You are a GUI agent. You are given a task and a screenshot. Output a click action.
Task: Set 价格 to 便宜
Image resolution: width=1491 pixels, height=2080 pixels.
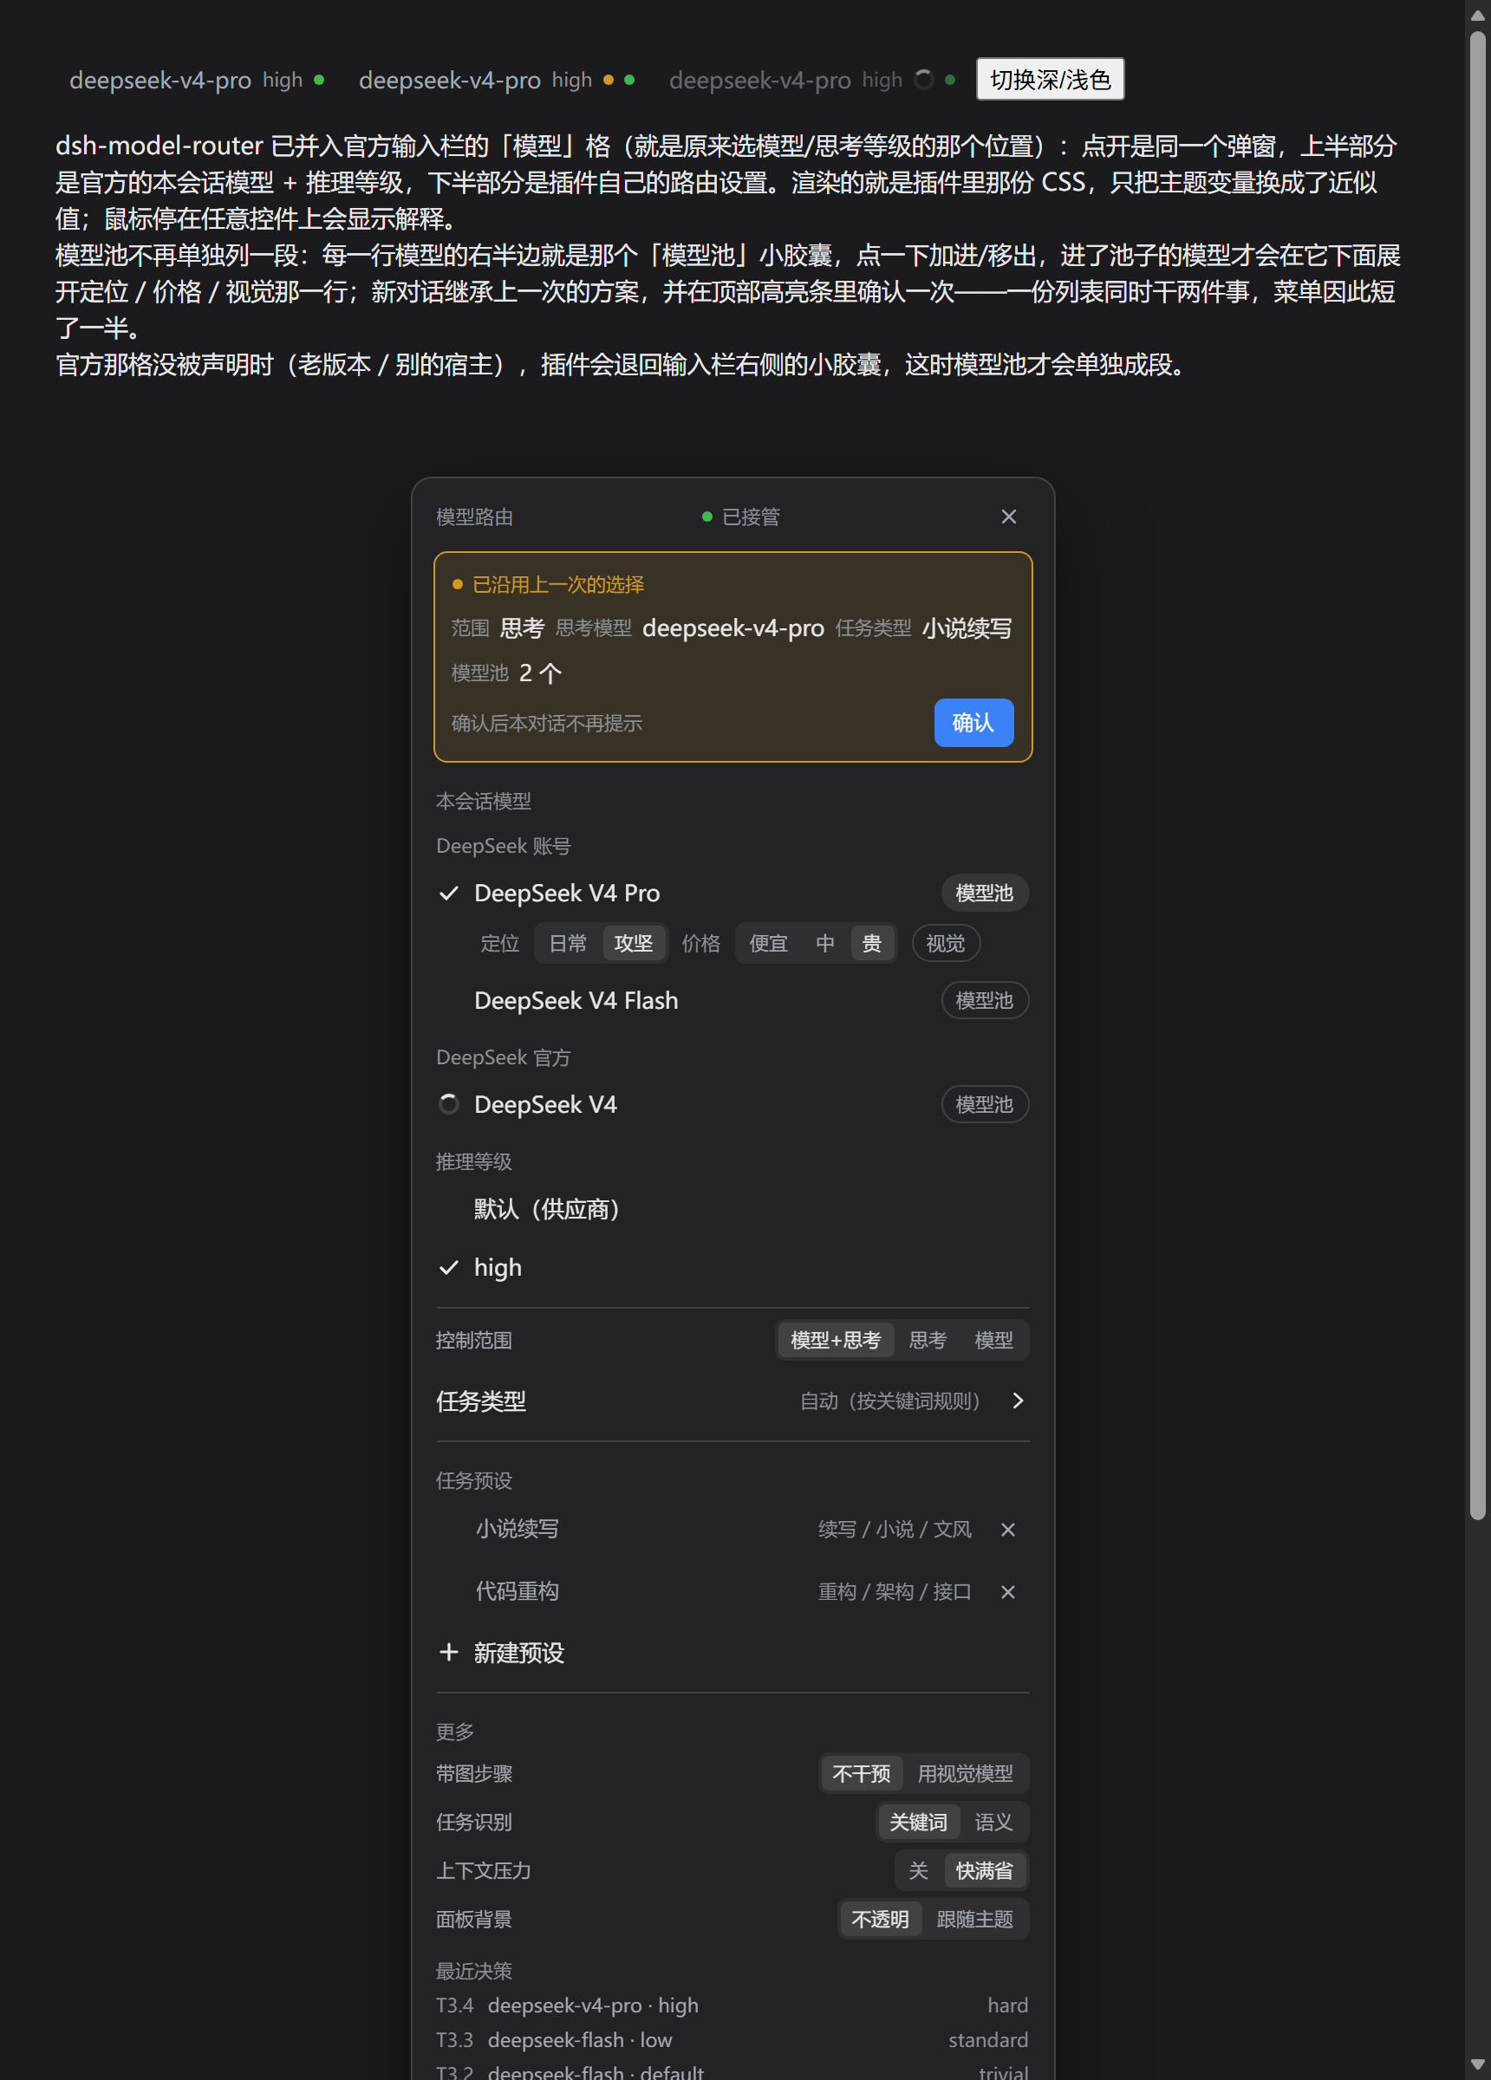pyautogui.click(x=768, y=944)
